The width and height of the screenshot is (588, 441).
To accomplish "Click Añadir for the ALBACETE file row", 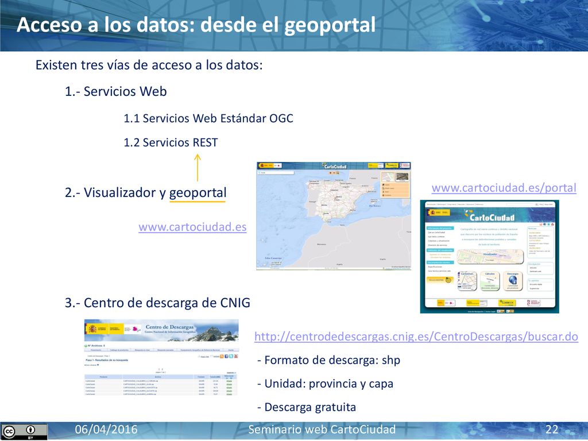I will [x=229, y=388].
